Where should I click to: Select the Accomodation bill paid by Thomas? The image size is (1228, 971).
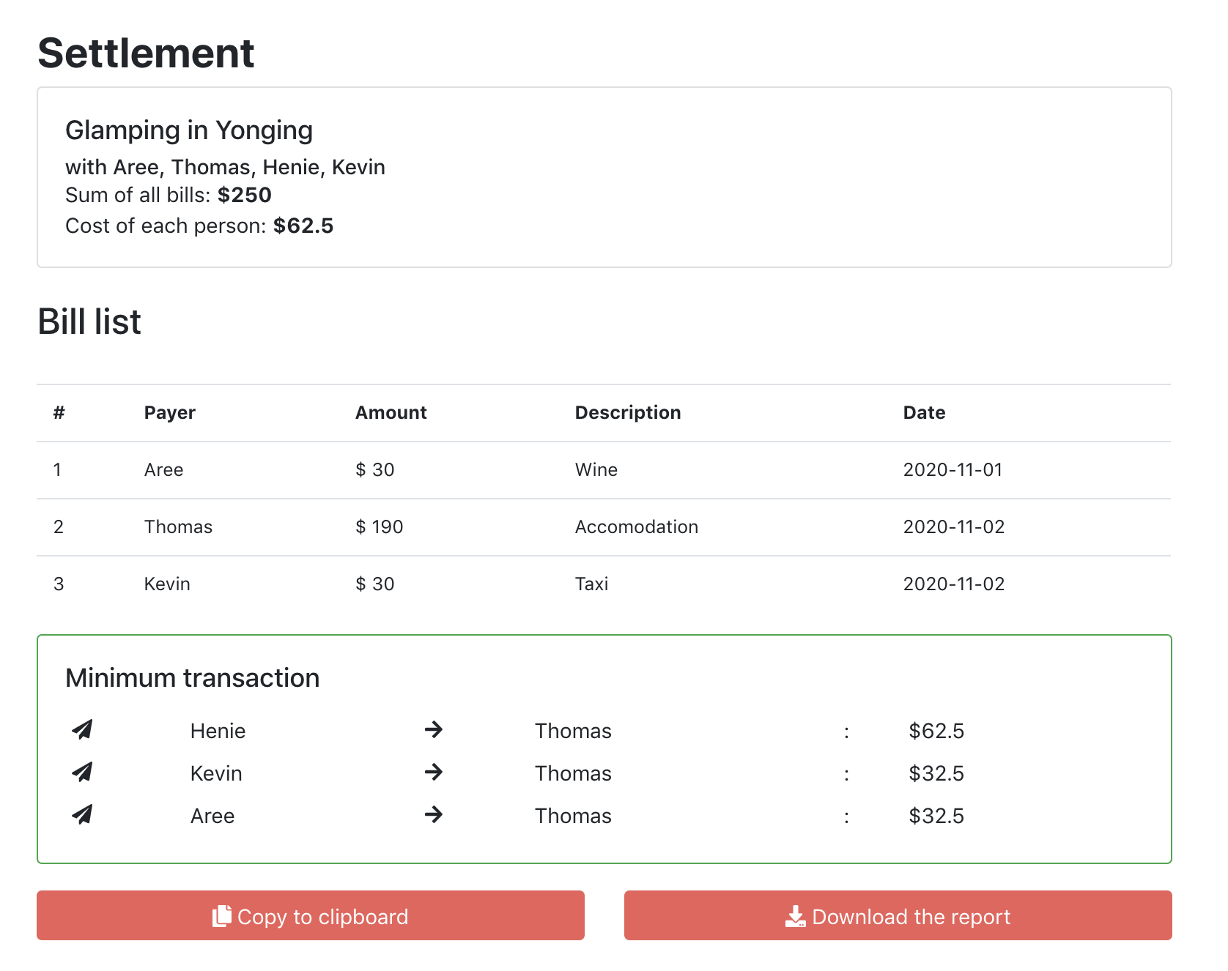[x=604, y=527]
